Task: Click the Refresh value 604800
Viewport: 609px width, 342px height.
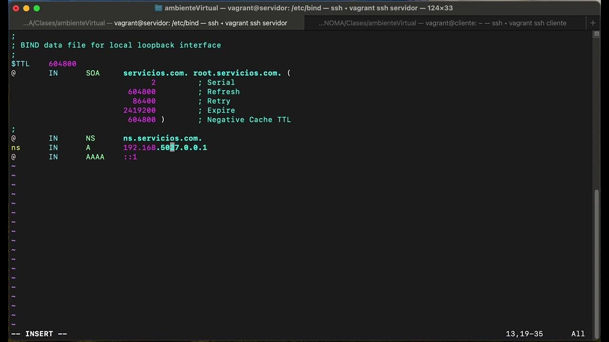Action: [142, 92]
